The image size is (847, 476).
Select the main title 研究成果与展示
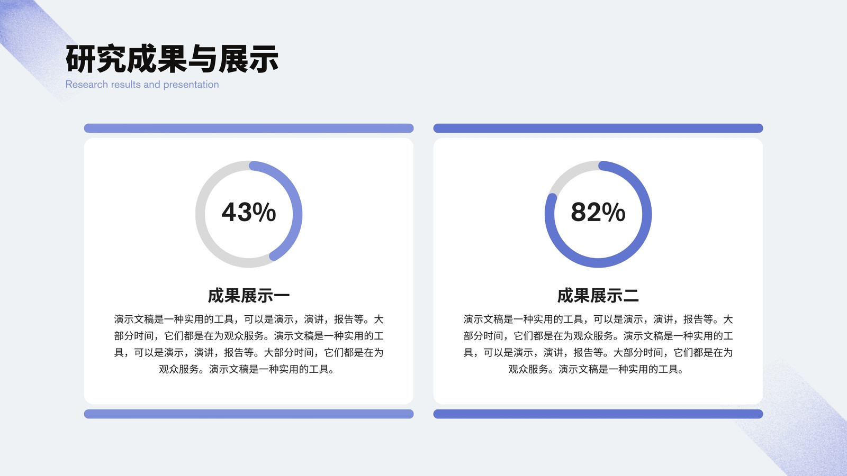(x=172, y=59)
